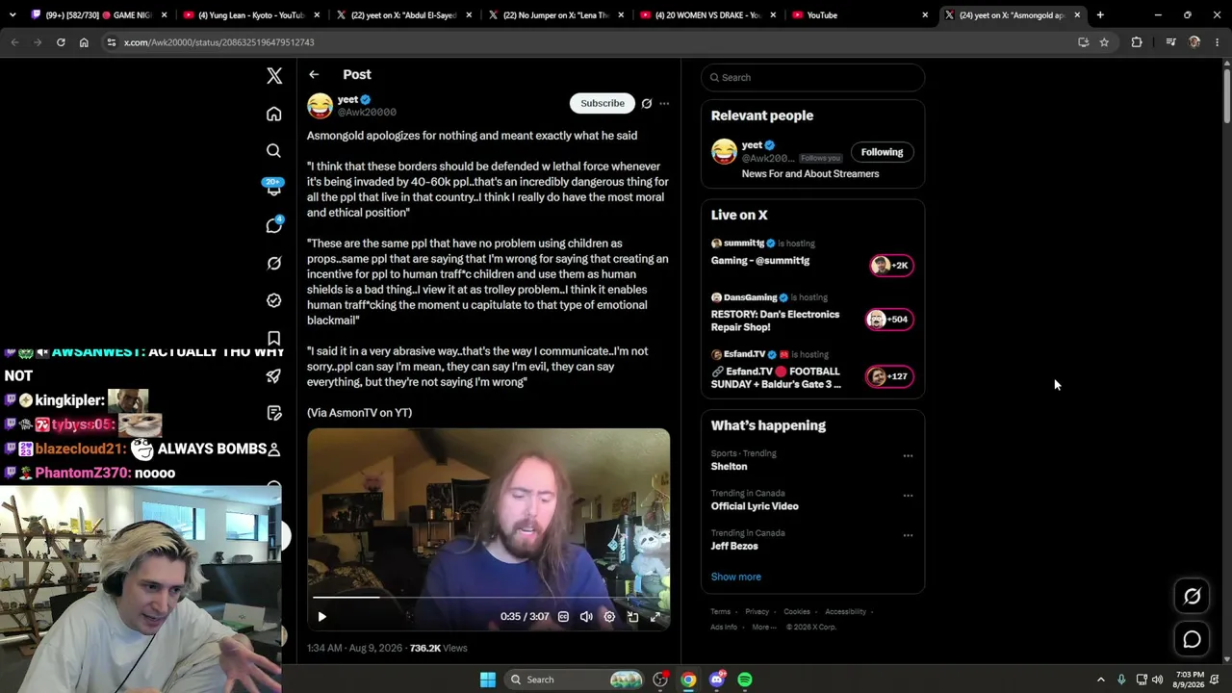
Task: Open the floating Grok button
Action: (1192, 597)
